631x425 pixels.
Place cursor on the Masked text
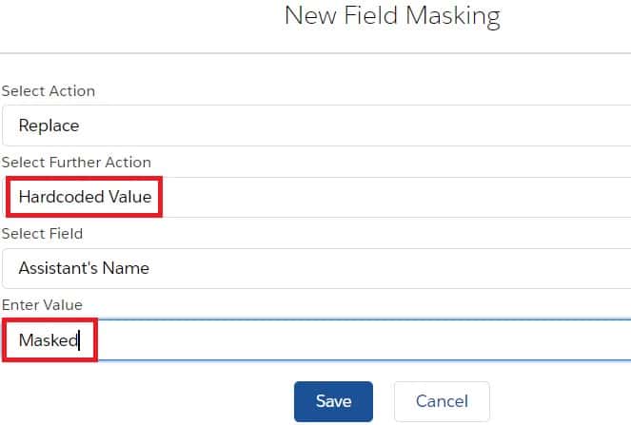coord(47,339)
